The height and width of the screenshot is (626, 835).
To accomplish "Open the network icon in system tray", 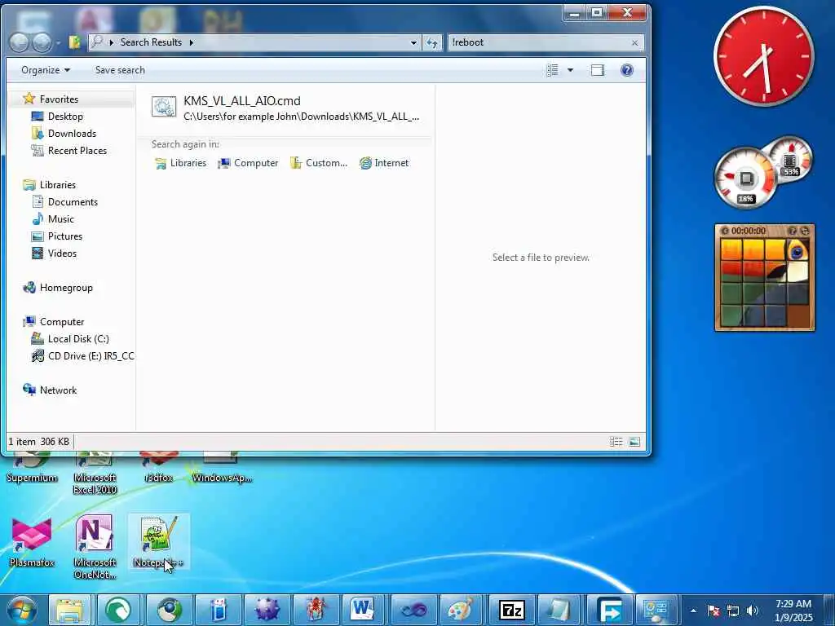I will tap(733, 611).
